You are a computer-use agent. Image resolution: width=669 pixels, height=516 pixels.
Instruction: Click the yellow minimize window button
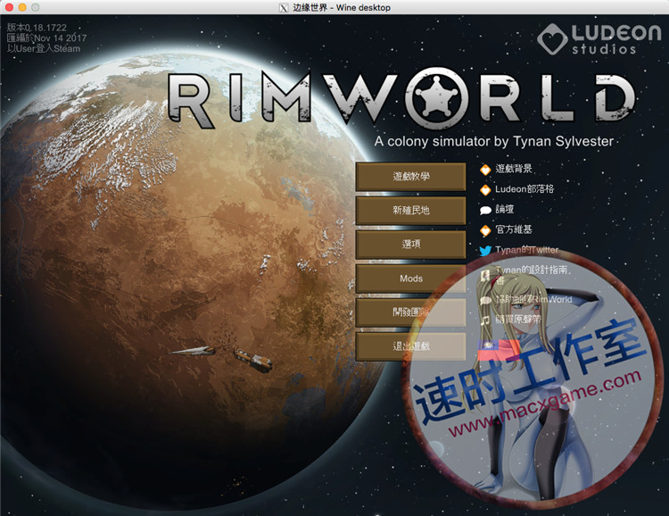pos(22,7)
